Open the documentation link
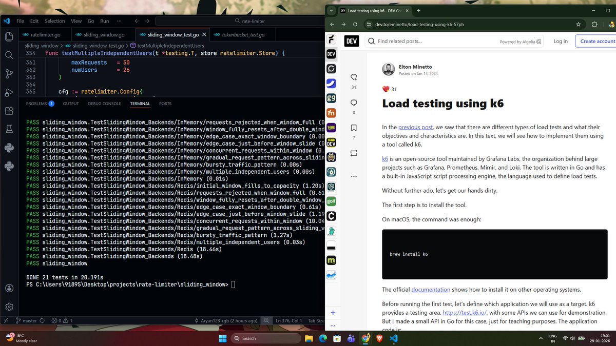Viewport: 616px width, 346px height. tap(431, 290)
